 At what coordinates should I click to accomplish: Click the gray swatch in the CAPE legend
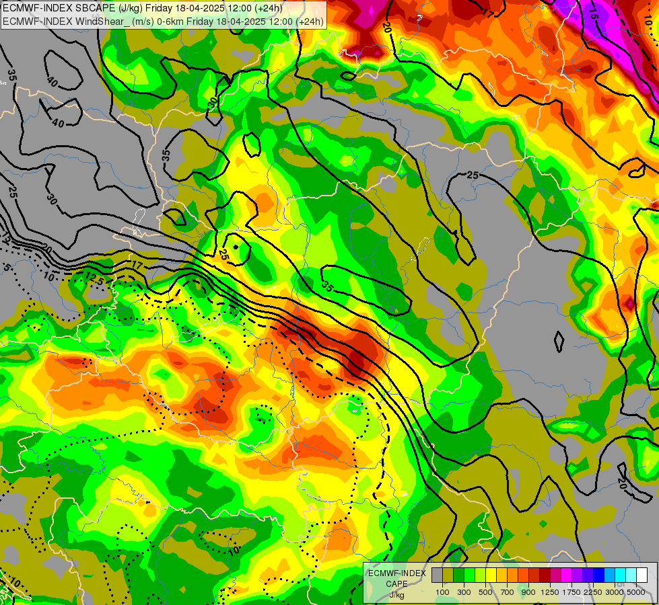437,575
